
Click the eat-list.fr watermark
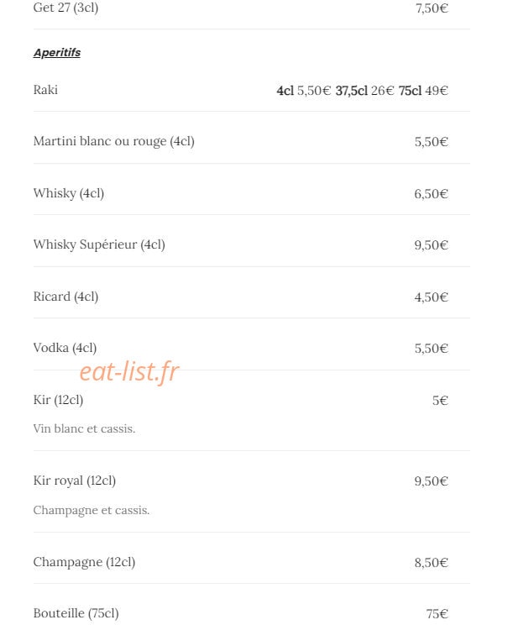coord(129,371)
